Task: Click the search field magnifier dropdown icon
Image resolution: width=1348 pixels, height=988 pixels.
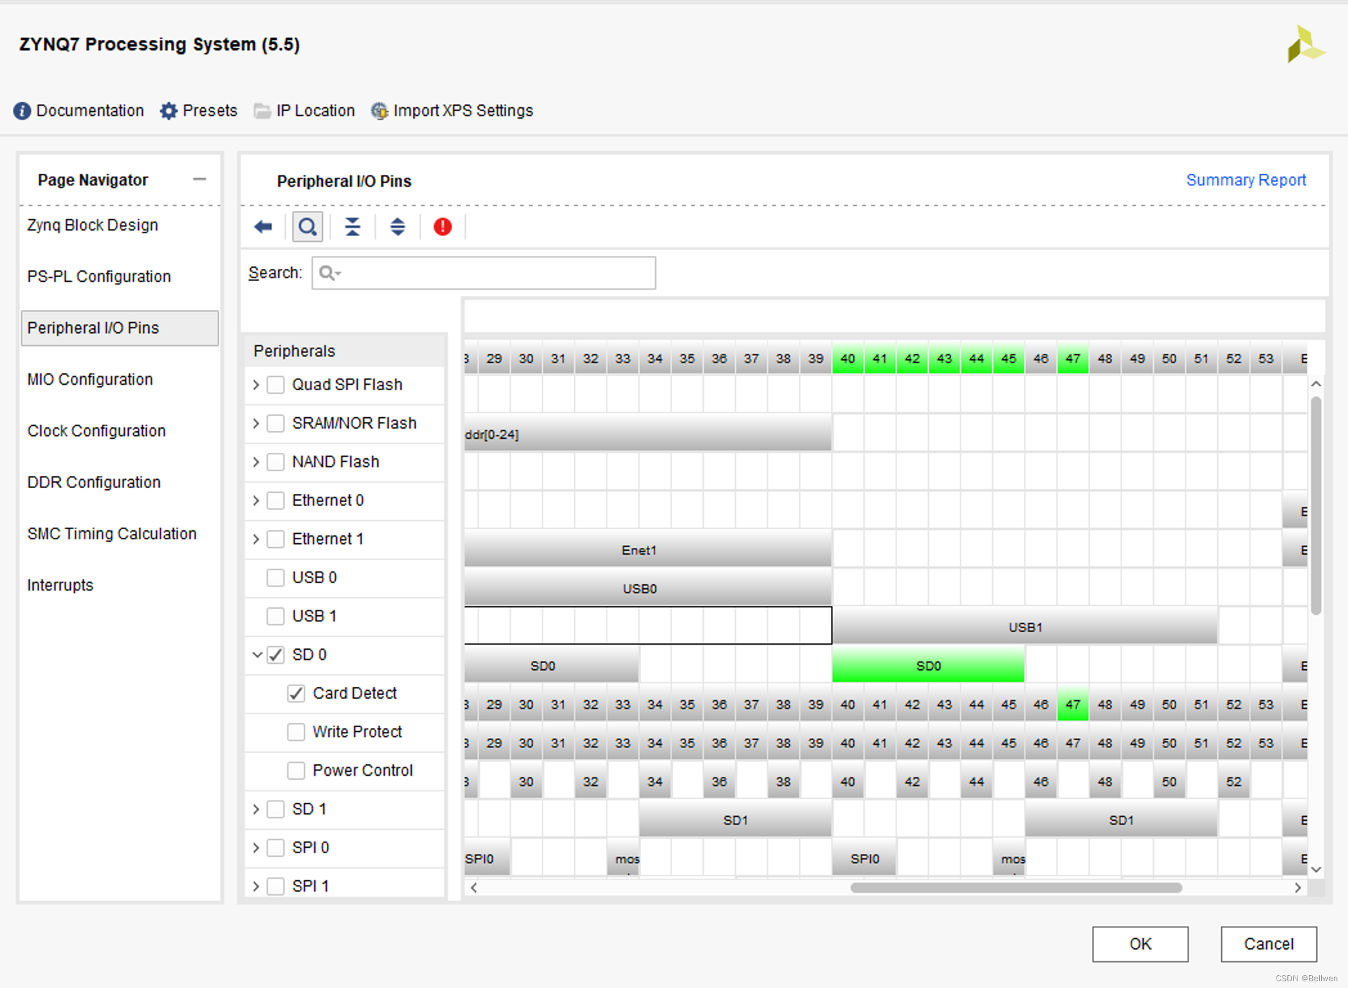Action: (x=330, y=273)
